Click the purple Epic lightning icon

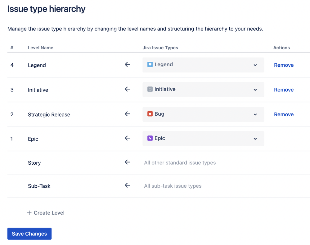click(x=150, y=138)
